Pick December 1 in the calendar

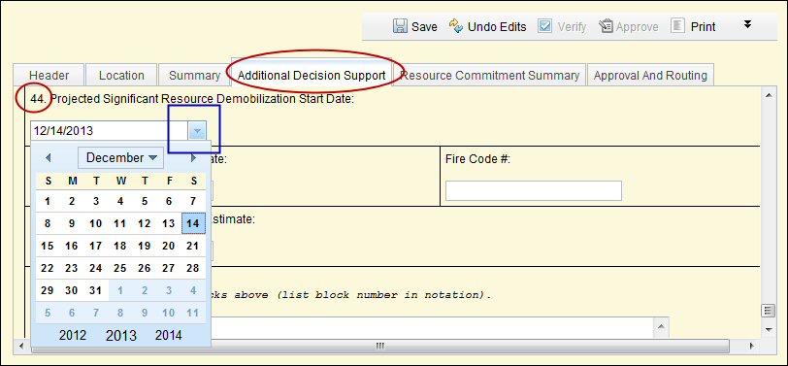pyautogui.click(x=48, y=201)
